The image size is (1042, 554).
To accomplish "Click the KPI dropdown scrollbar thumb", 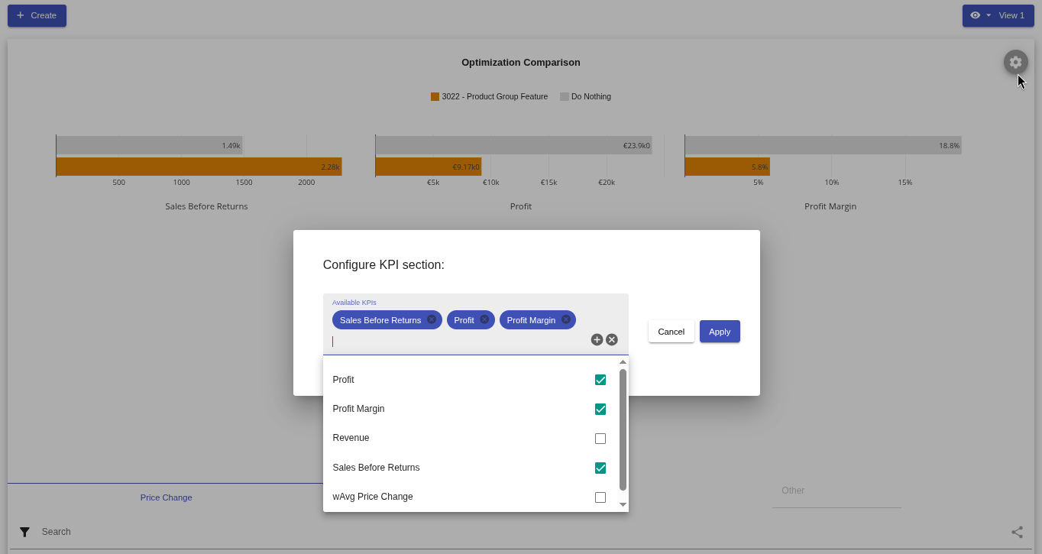I will click(623, 429).
